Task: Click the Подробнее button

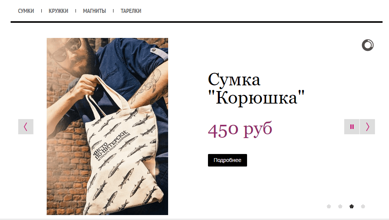Action: point(227,160)
